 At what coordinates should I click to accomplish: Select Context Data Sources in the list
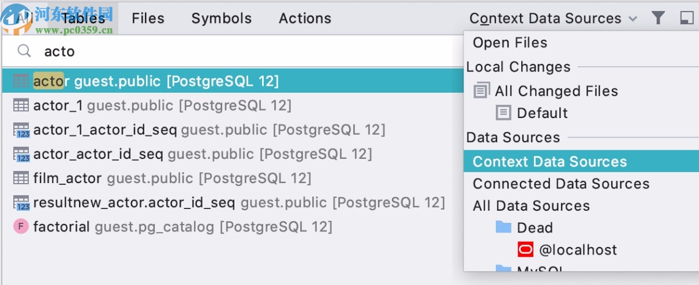click(x=581, y=162)
